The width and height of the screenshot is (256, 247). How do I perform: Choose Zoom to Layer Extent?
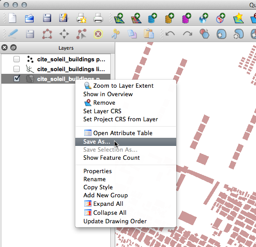tap(126, 86)
